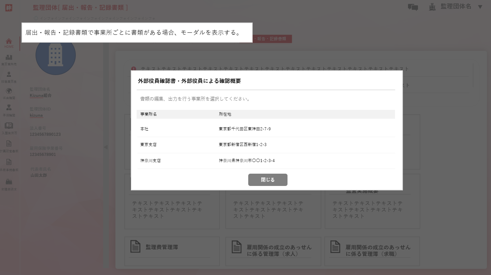Select the 本社 office row
491x275 pixels.
[x=266, y=129]
